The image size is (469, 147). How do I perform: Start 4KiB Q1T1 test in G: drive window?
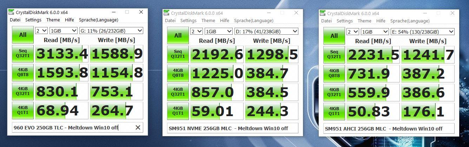coord(23,111)
